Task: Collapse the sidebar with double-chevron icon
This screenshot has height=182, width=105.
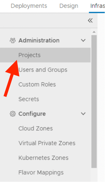Action: click(90, 21)
